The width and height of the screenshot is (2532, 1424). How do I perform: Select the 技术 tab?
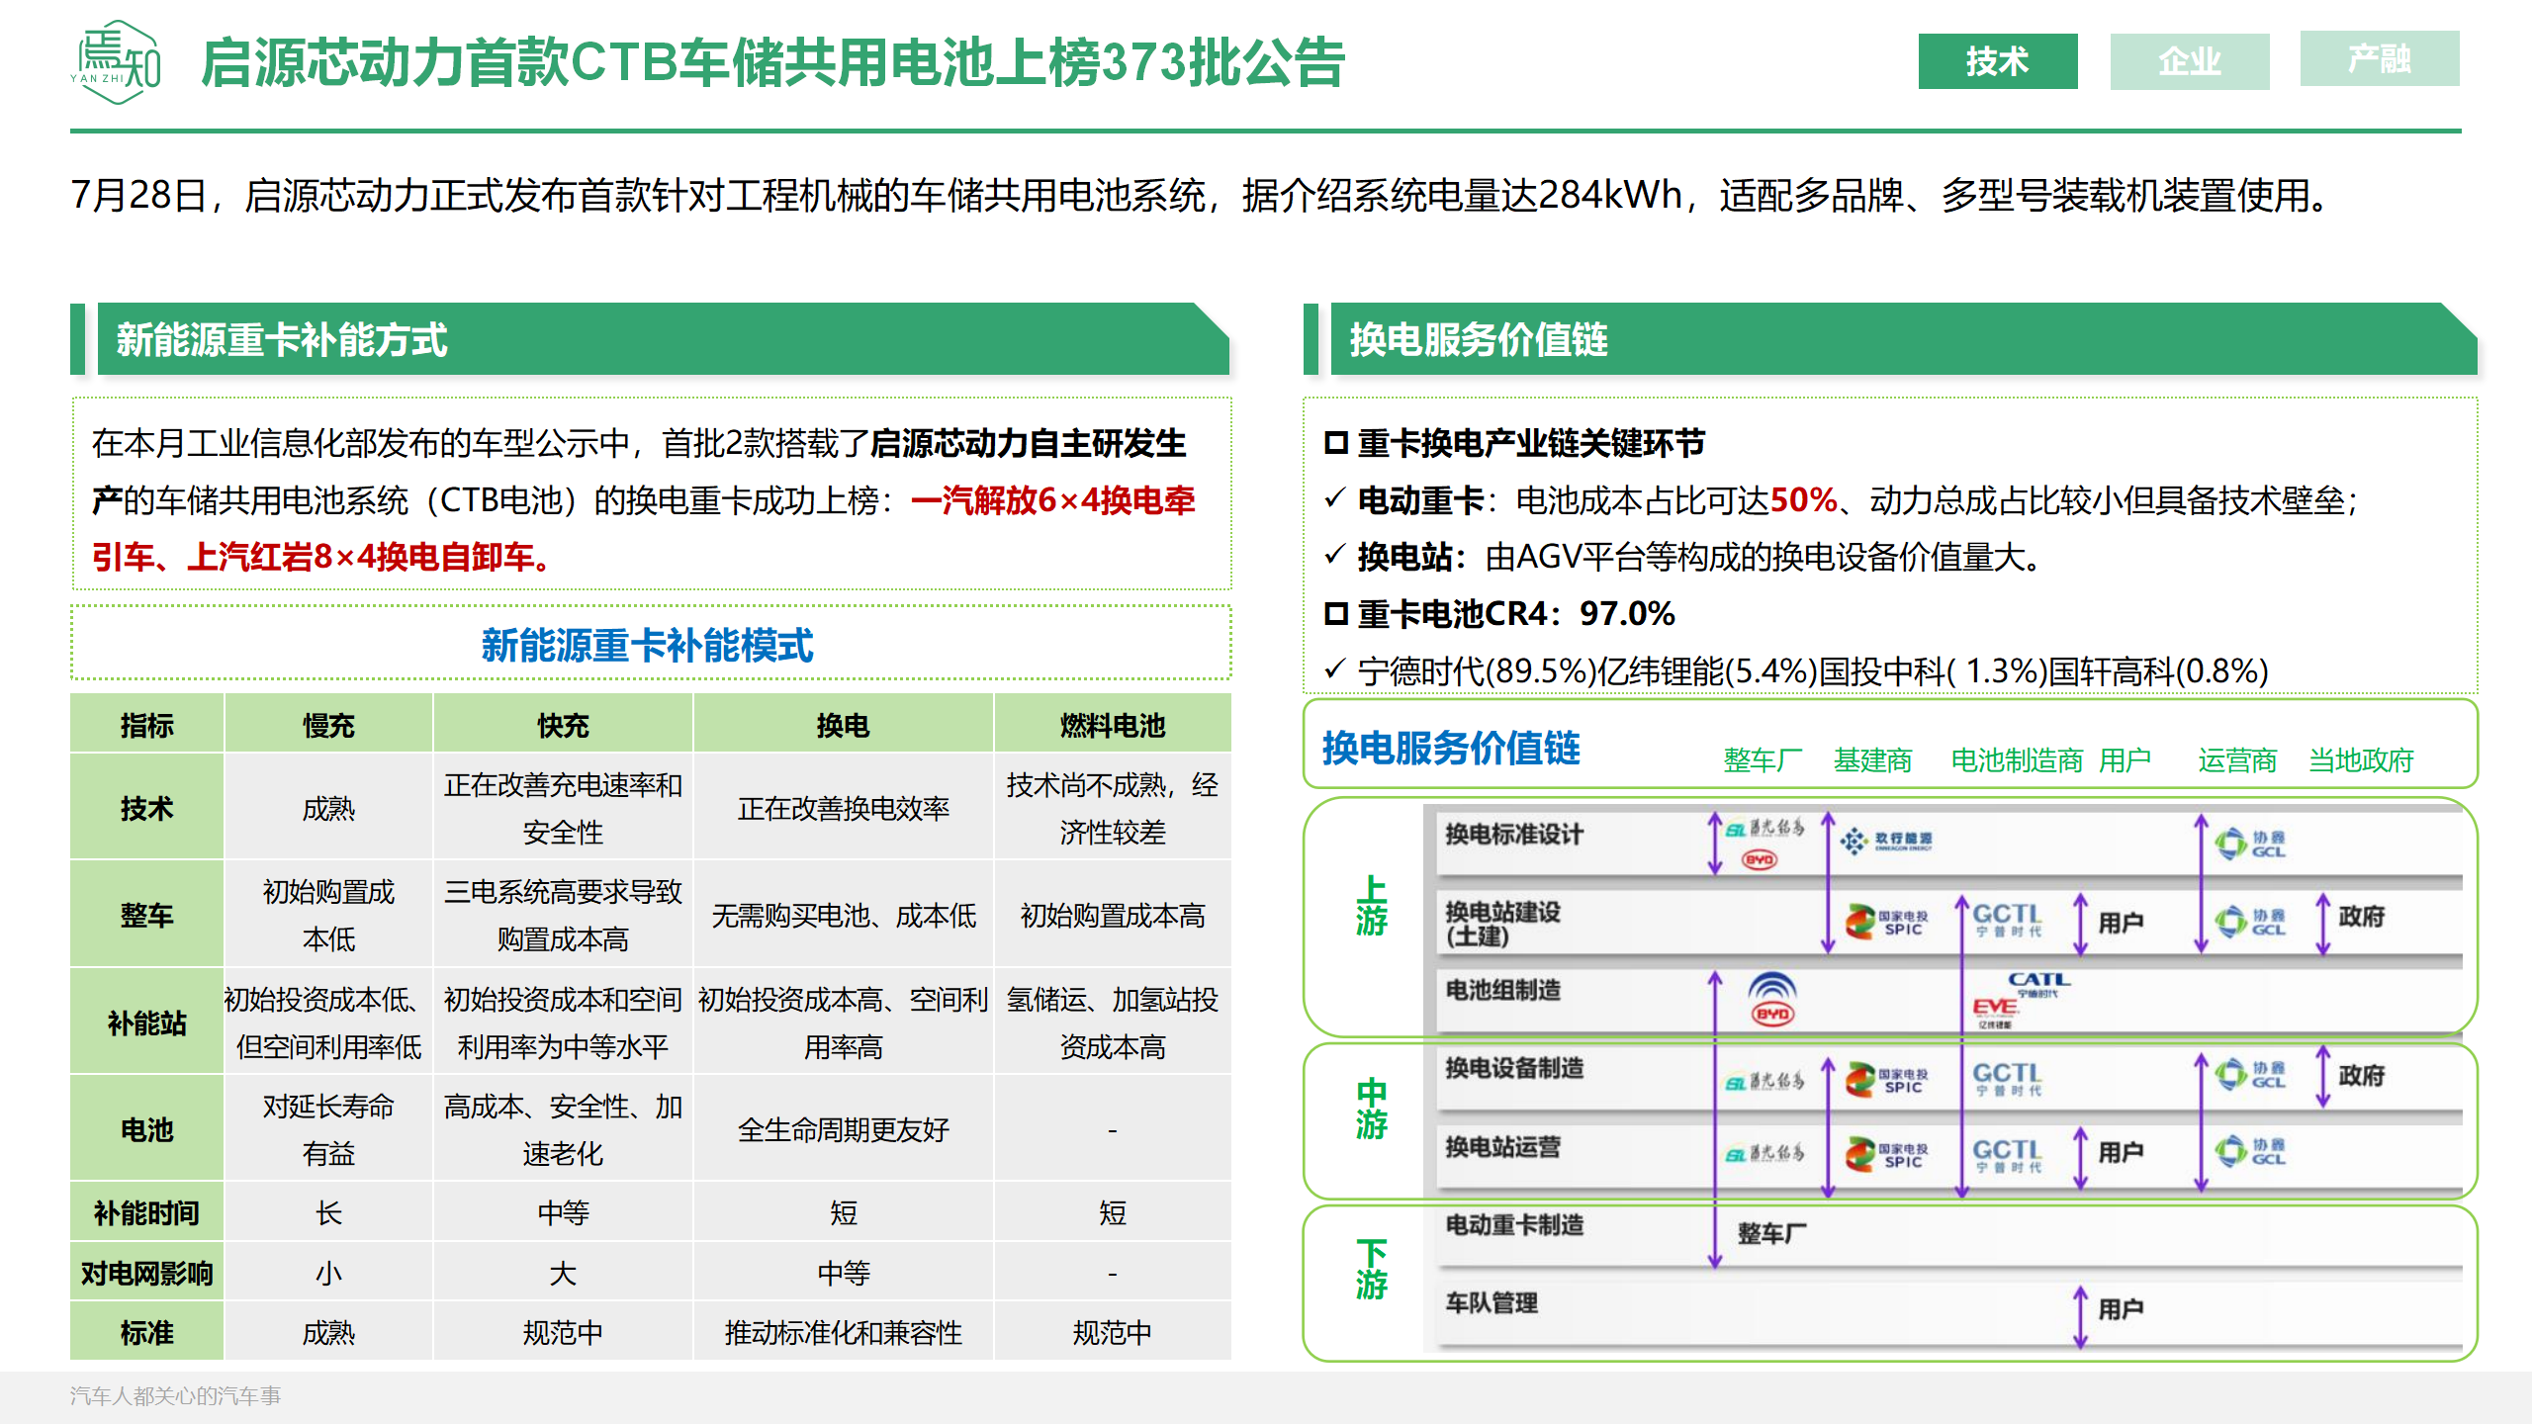pos(1997,61)
